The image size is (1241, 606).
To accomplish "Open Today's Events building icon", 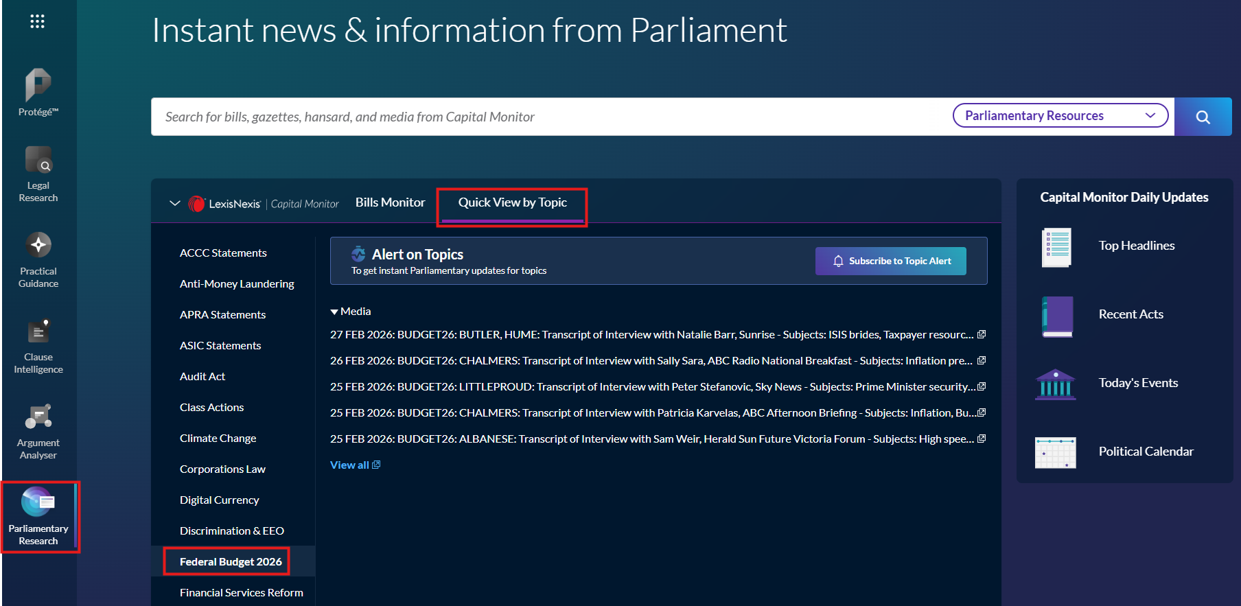I will point(1055,384).
